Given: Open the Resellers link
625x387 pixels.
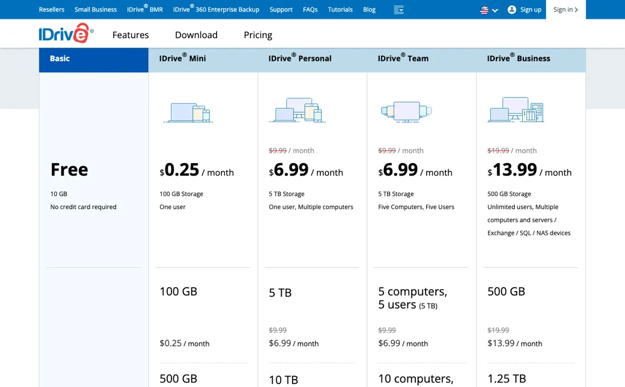Looking at the screenshot, I should click(51, 10).
